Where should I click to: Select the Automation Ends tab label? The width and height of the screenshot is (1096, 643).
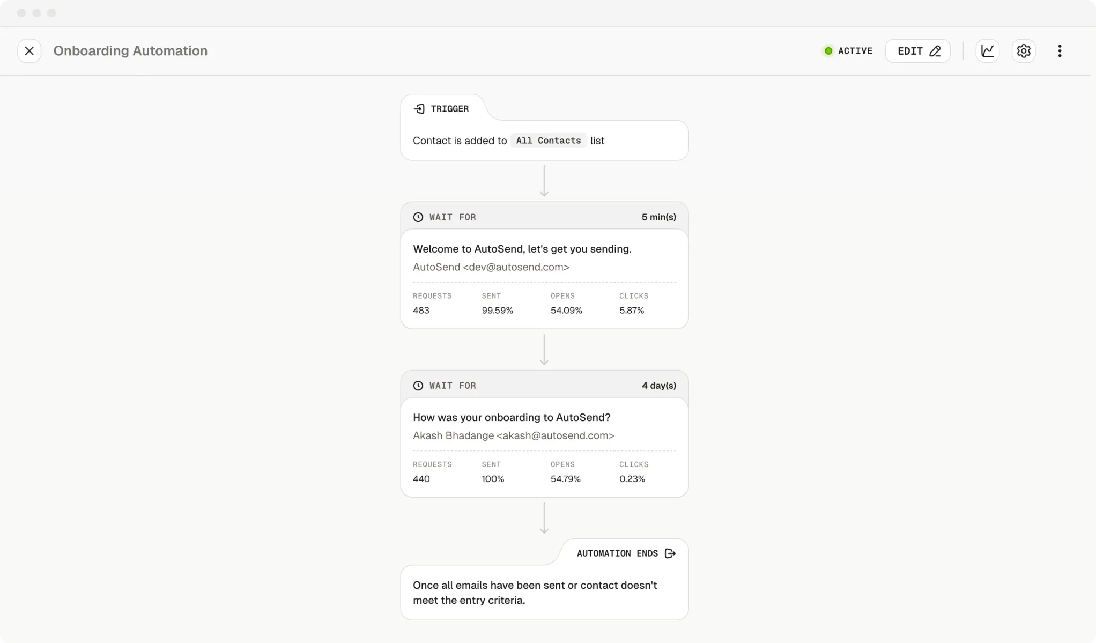(x=617, y=553)
